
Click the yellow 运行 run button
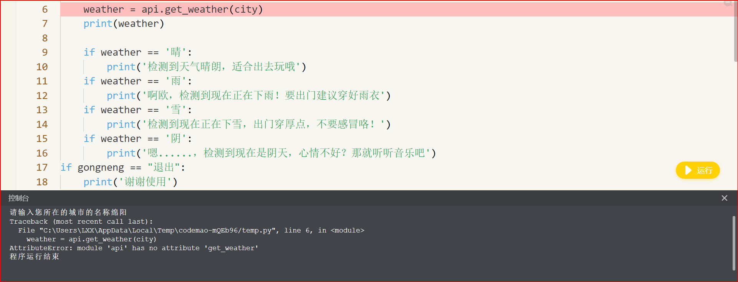(698, 170)
